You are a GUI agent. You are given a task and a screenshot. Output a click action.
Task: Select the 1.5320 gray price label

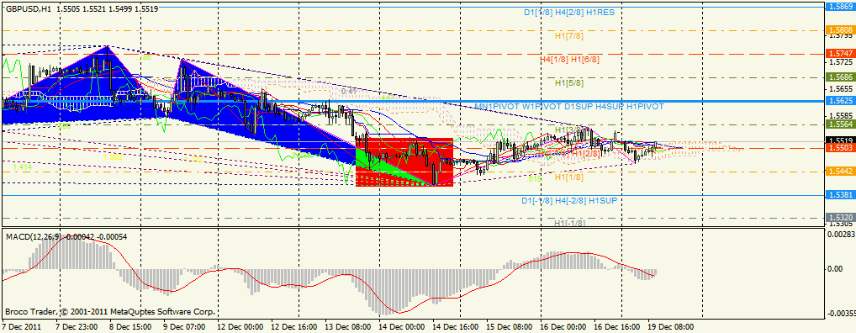click(x=840, y=217)
